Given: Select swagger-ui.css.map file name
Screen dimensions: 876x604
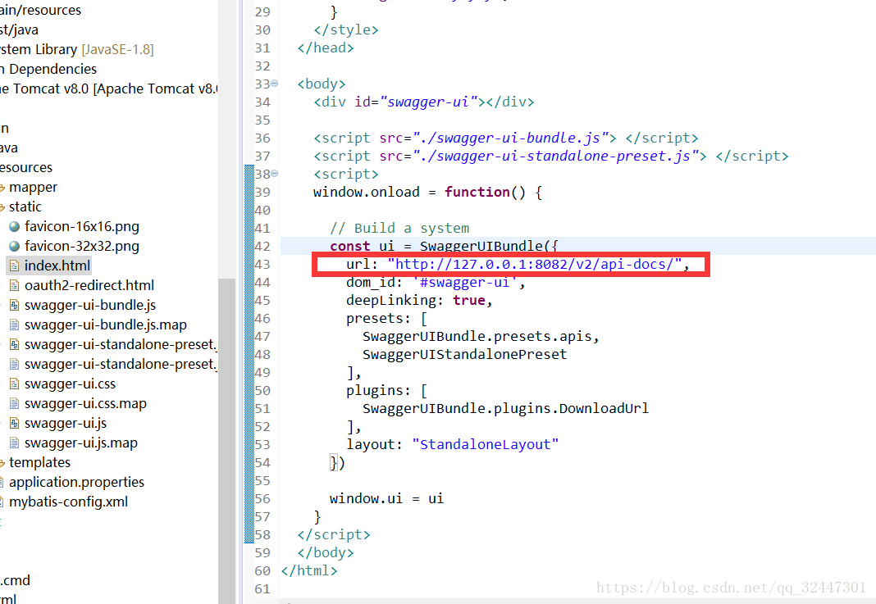Looking at the screenshot, I should tap(85, 403).
